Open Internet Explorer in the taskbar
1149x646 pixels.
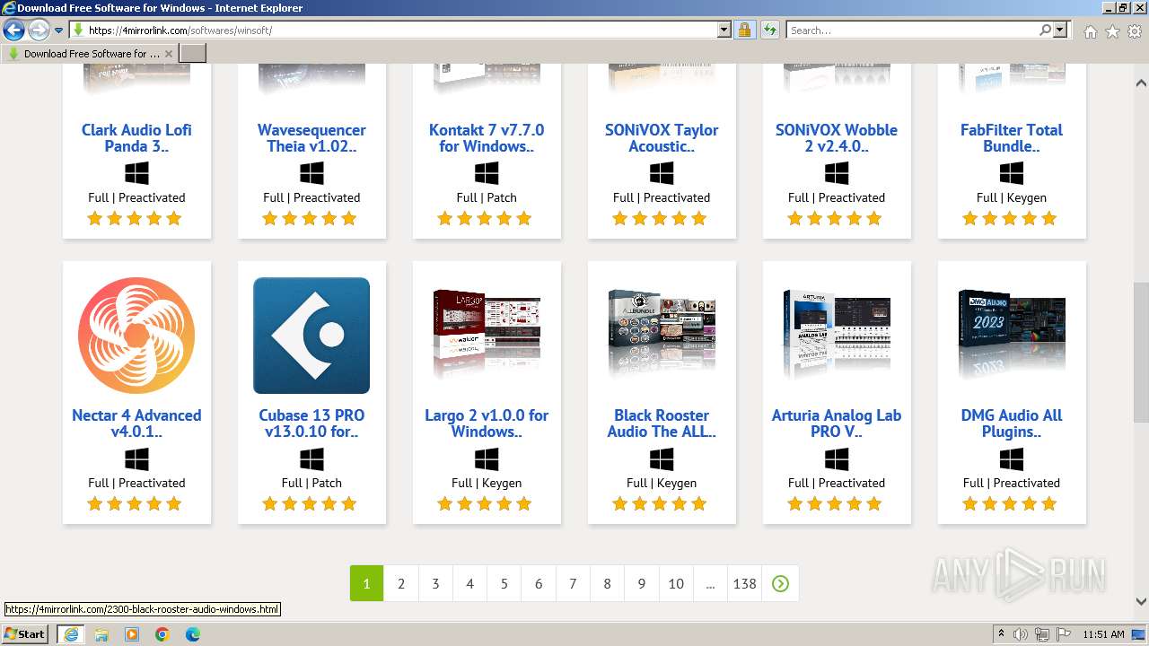coord(70,634)
